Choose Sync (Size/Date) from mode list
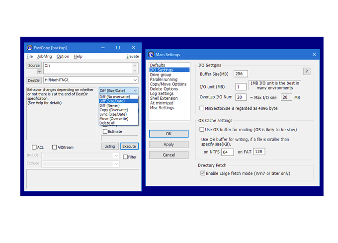This screenshot has width=338, height=243. click(x=114, y=114)
